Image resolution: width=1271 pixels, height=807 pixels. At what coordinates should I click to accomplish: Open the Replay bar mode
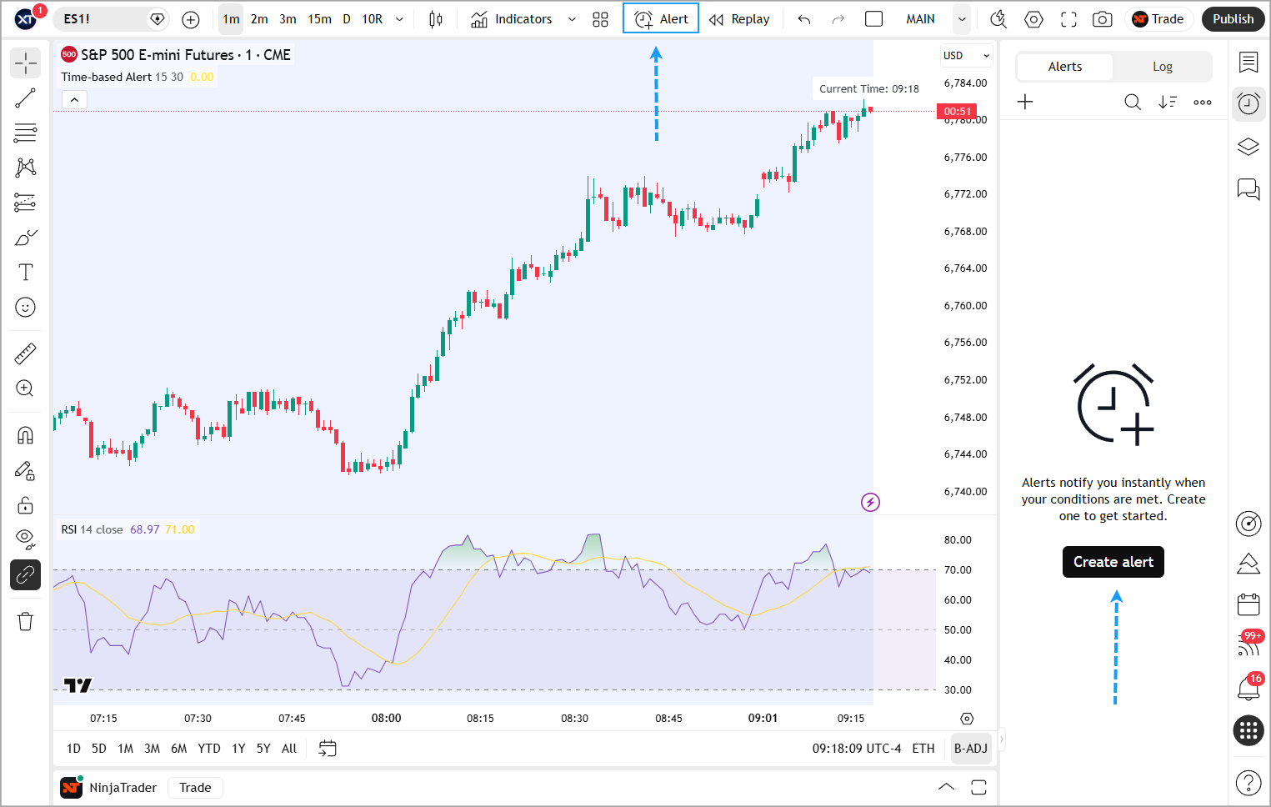[739, 19]
